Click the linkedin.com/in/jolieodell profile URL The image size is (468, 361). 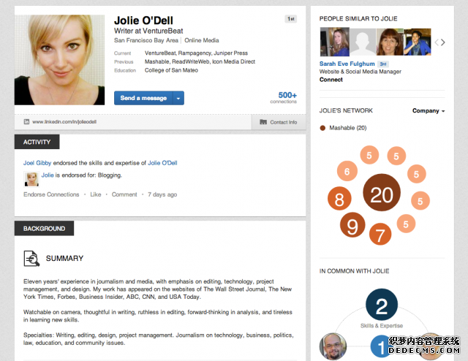coord(64,122)
